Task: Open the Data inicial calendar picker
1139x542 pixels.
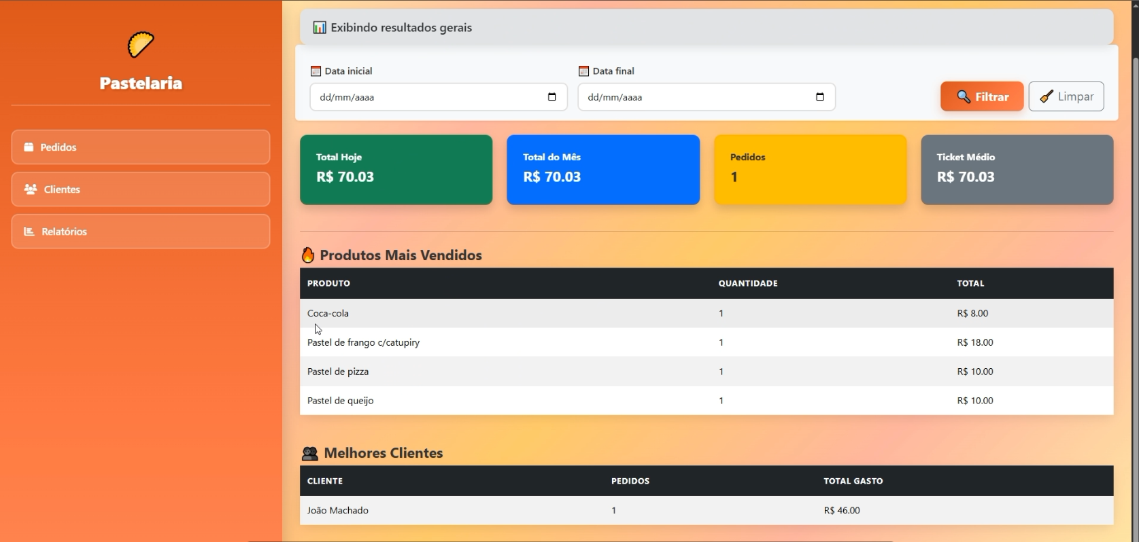Action: (x=551, y=97)
